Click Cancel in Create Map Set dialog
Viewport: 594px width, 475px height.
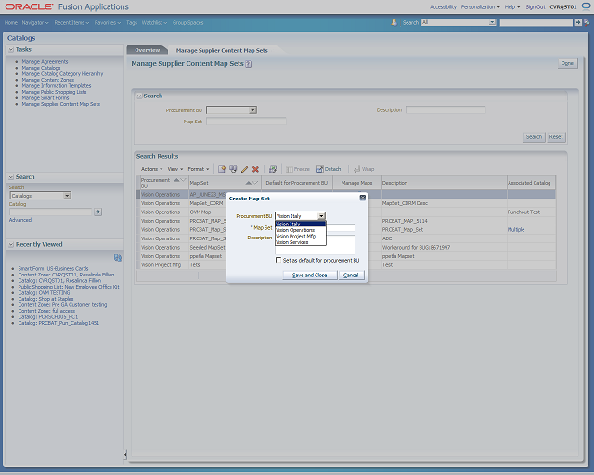[x=351, y=275]
